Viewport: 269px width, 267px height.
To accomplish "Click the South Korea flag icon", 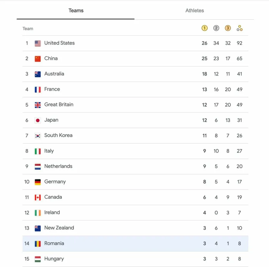I will (38, 136).
